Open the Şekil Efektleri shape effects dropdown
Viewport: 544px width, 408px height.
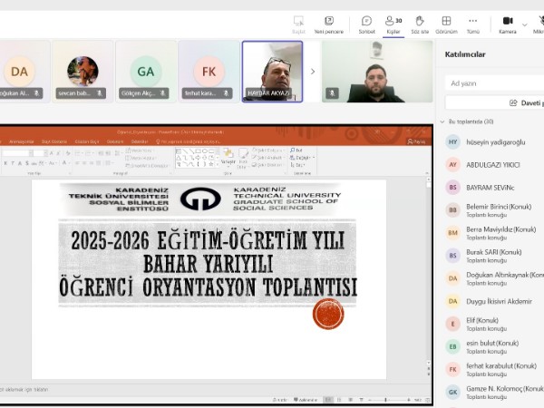pyautogui.click(x=269, y=165)
